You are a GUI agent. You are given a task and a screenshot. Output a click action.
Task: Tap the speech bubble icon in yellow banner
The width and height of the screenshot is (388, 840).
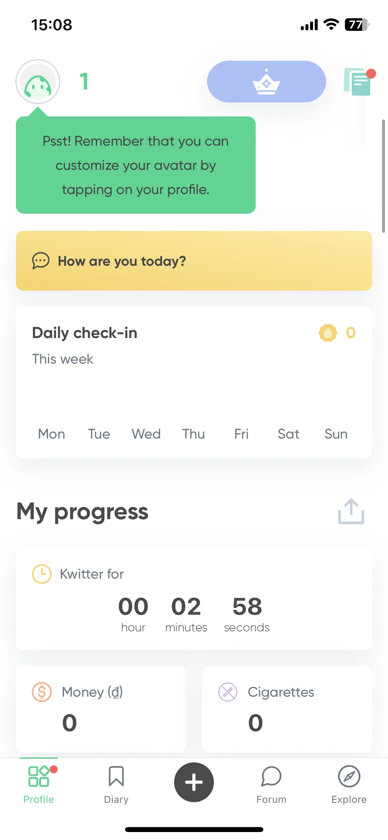40,261
